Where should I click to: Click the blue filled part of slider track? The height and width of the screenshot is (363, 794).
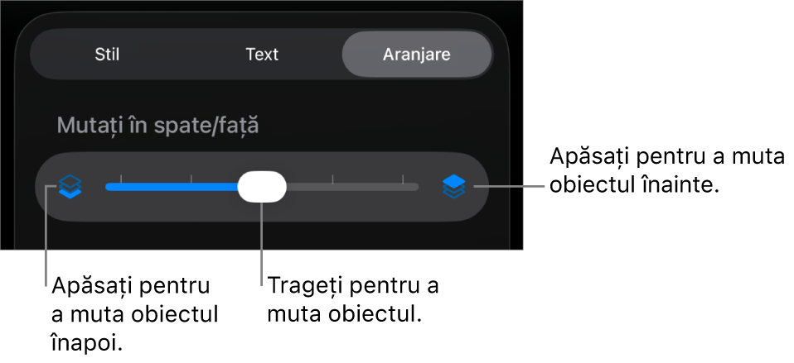point(172,187)
